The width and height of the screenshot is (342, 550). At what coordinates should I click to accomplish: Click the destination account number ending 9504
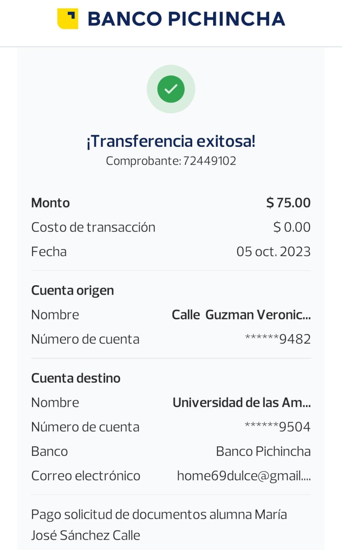click(278, 427)
